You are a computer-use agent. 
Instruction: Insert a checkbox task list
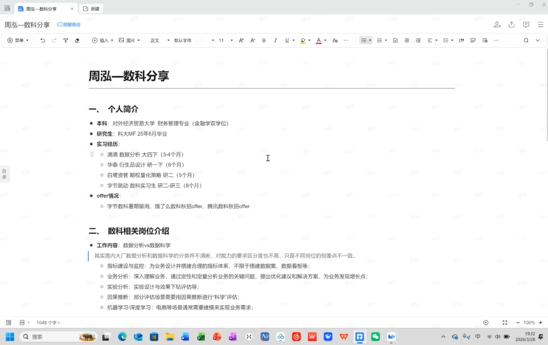coord(395,40)
